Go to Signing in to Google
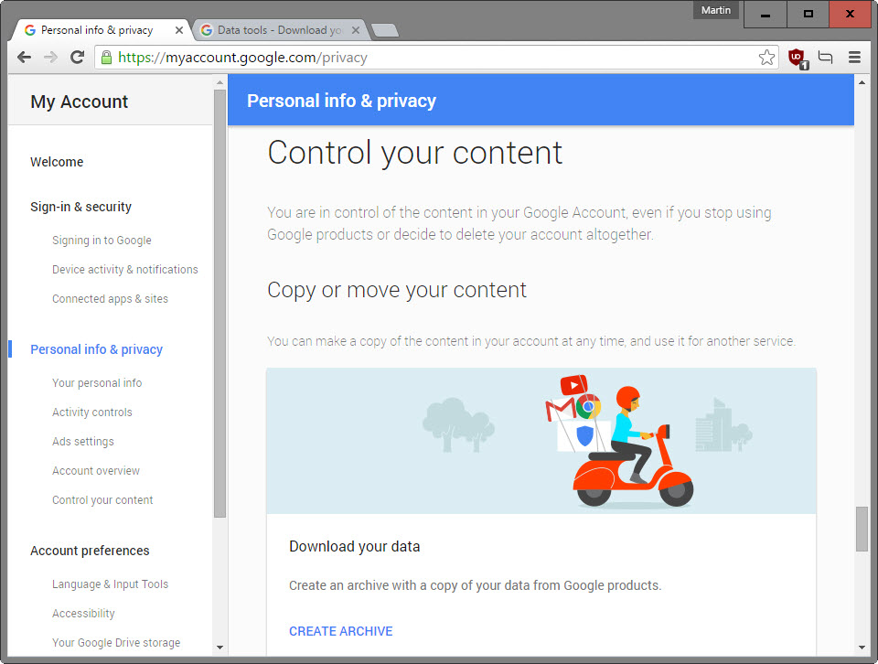This screenshot has height=664, width=878. (102, 241)
